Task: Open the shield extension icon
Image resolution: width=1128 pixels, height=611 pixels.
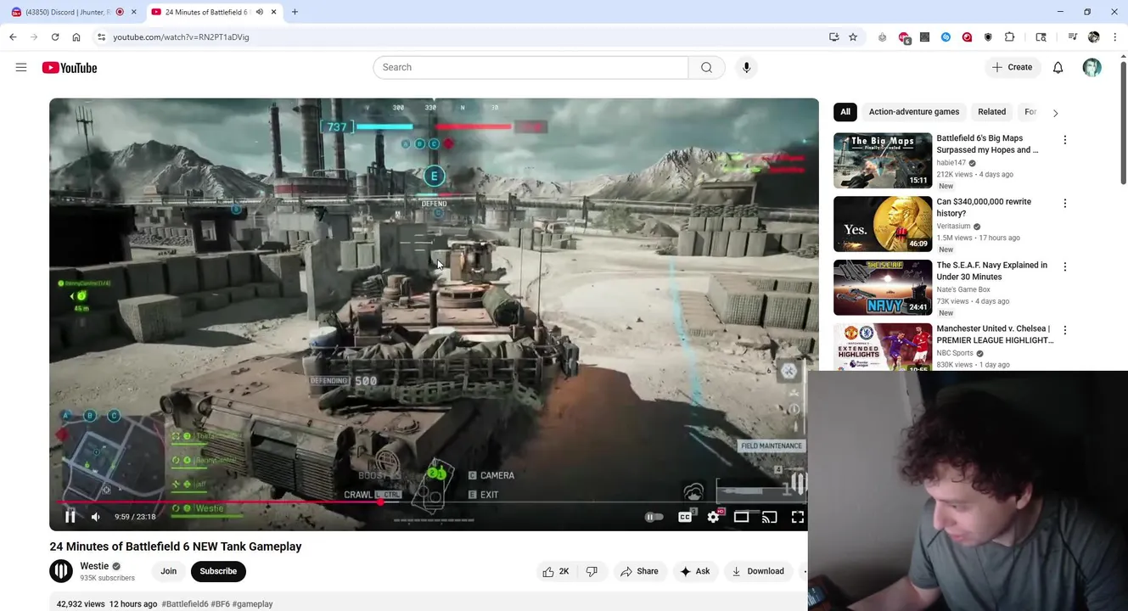Action: point(988,37)
